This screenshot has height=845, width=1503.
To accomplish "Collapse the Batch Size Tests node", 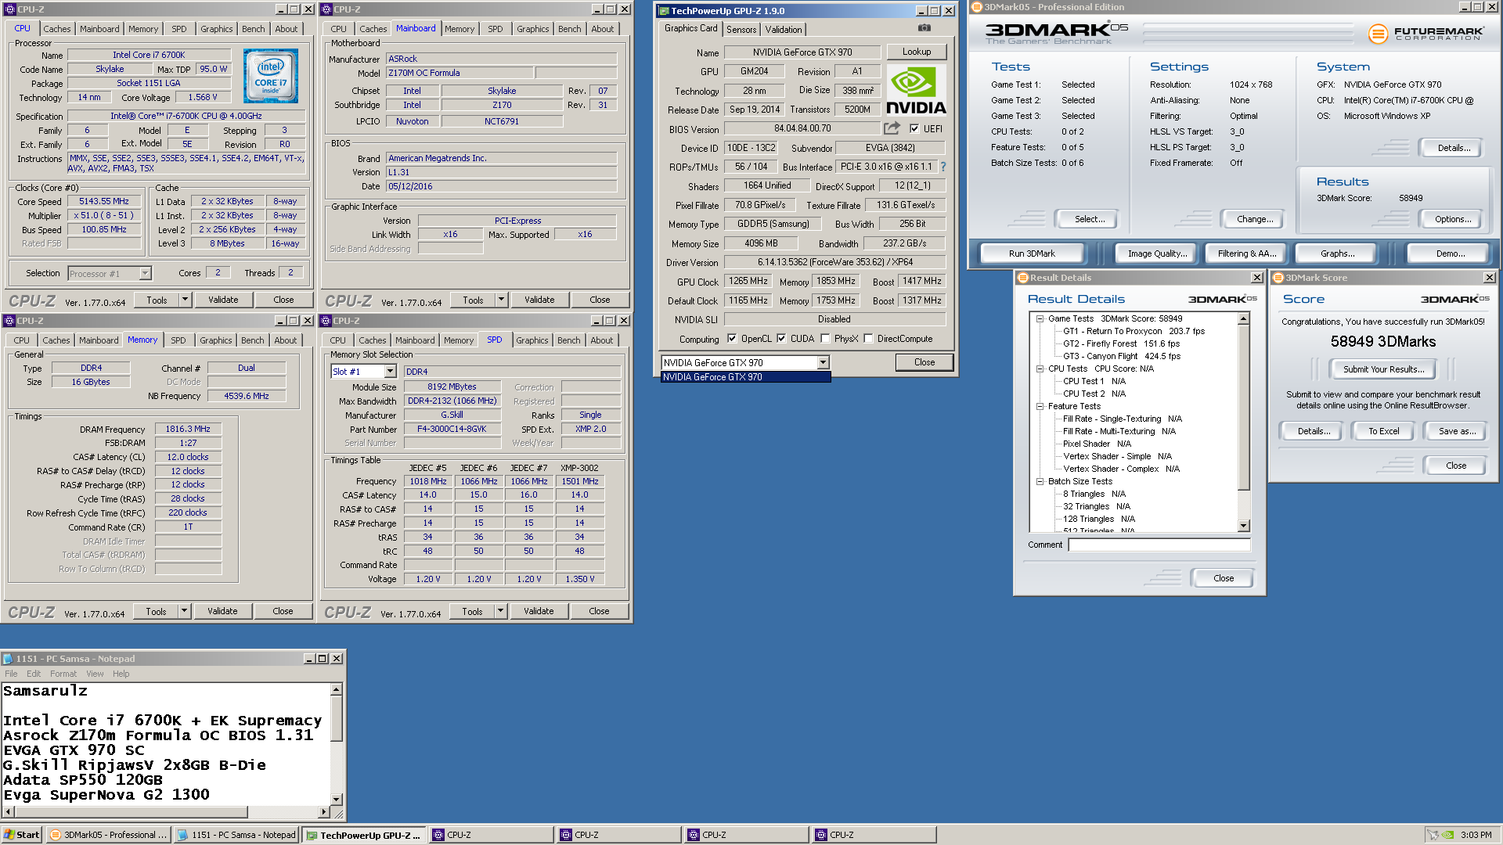I will tap(1040, 481).
